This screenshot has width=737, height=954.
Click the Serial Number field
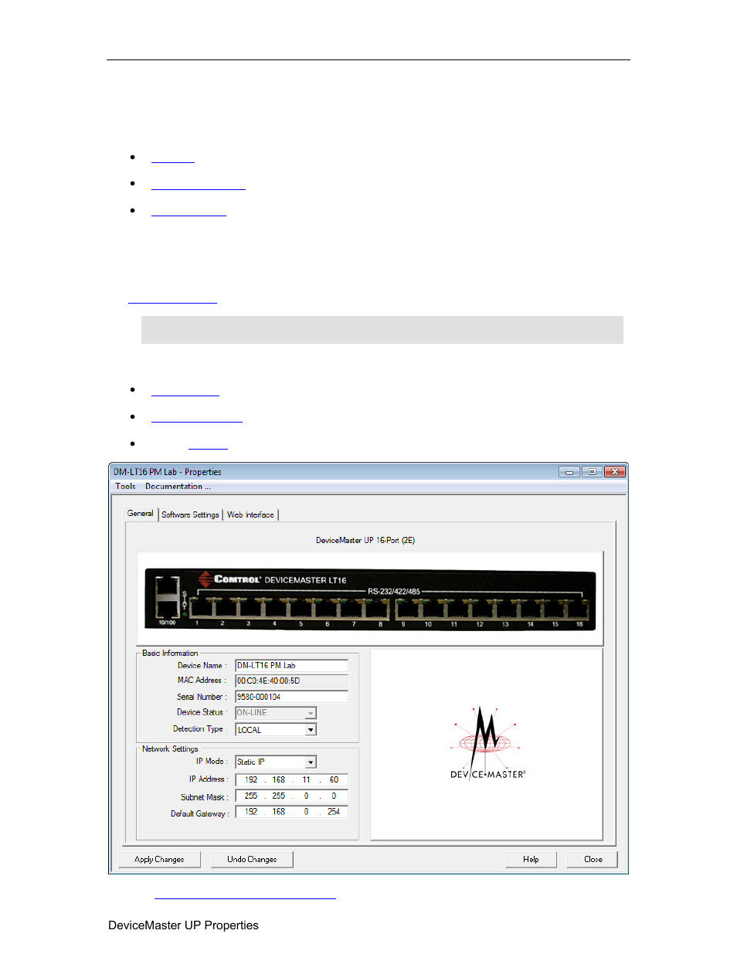tap(291, 697)
